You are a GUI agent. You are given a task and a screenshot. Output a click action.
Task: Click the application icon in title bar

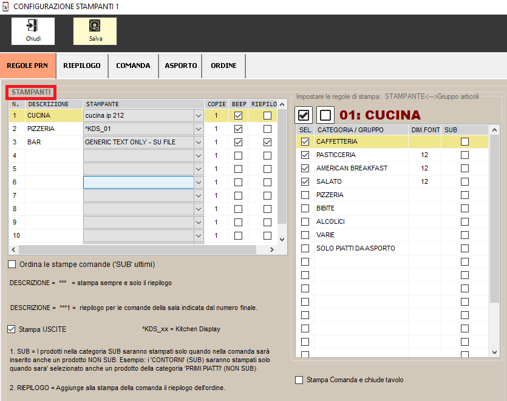pos(5,6)
